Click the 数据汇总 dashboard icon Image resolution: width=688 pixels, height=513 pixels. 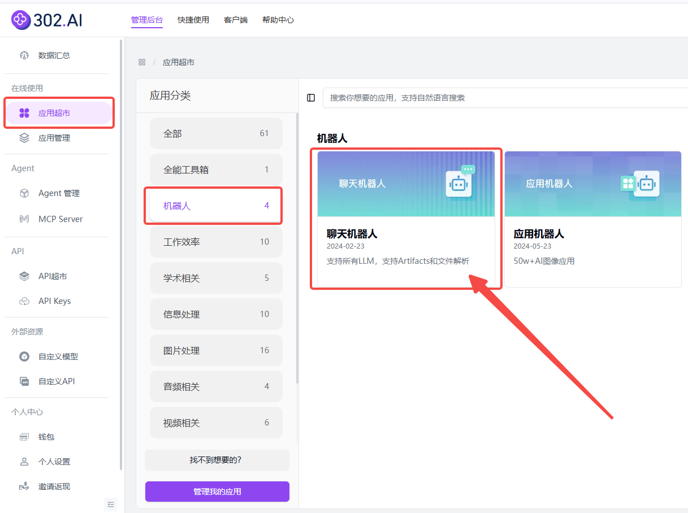click(24, 55)
